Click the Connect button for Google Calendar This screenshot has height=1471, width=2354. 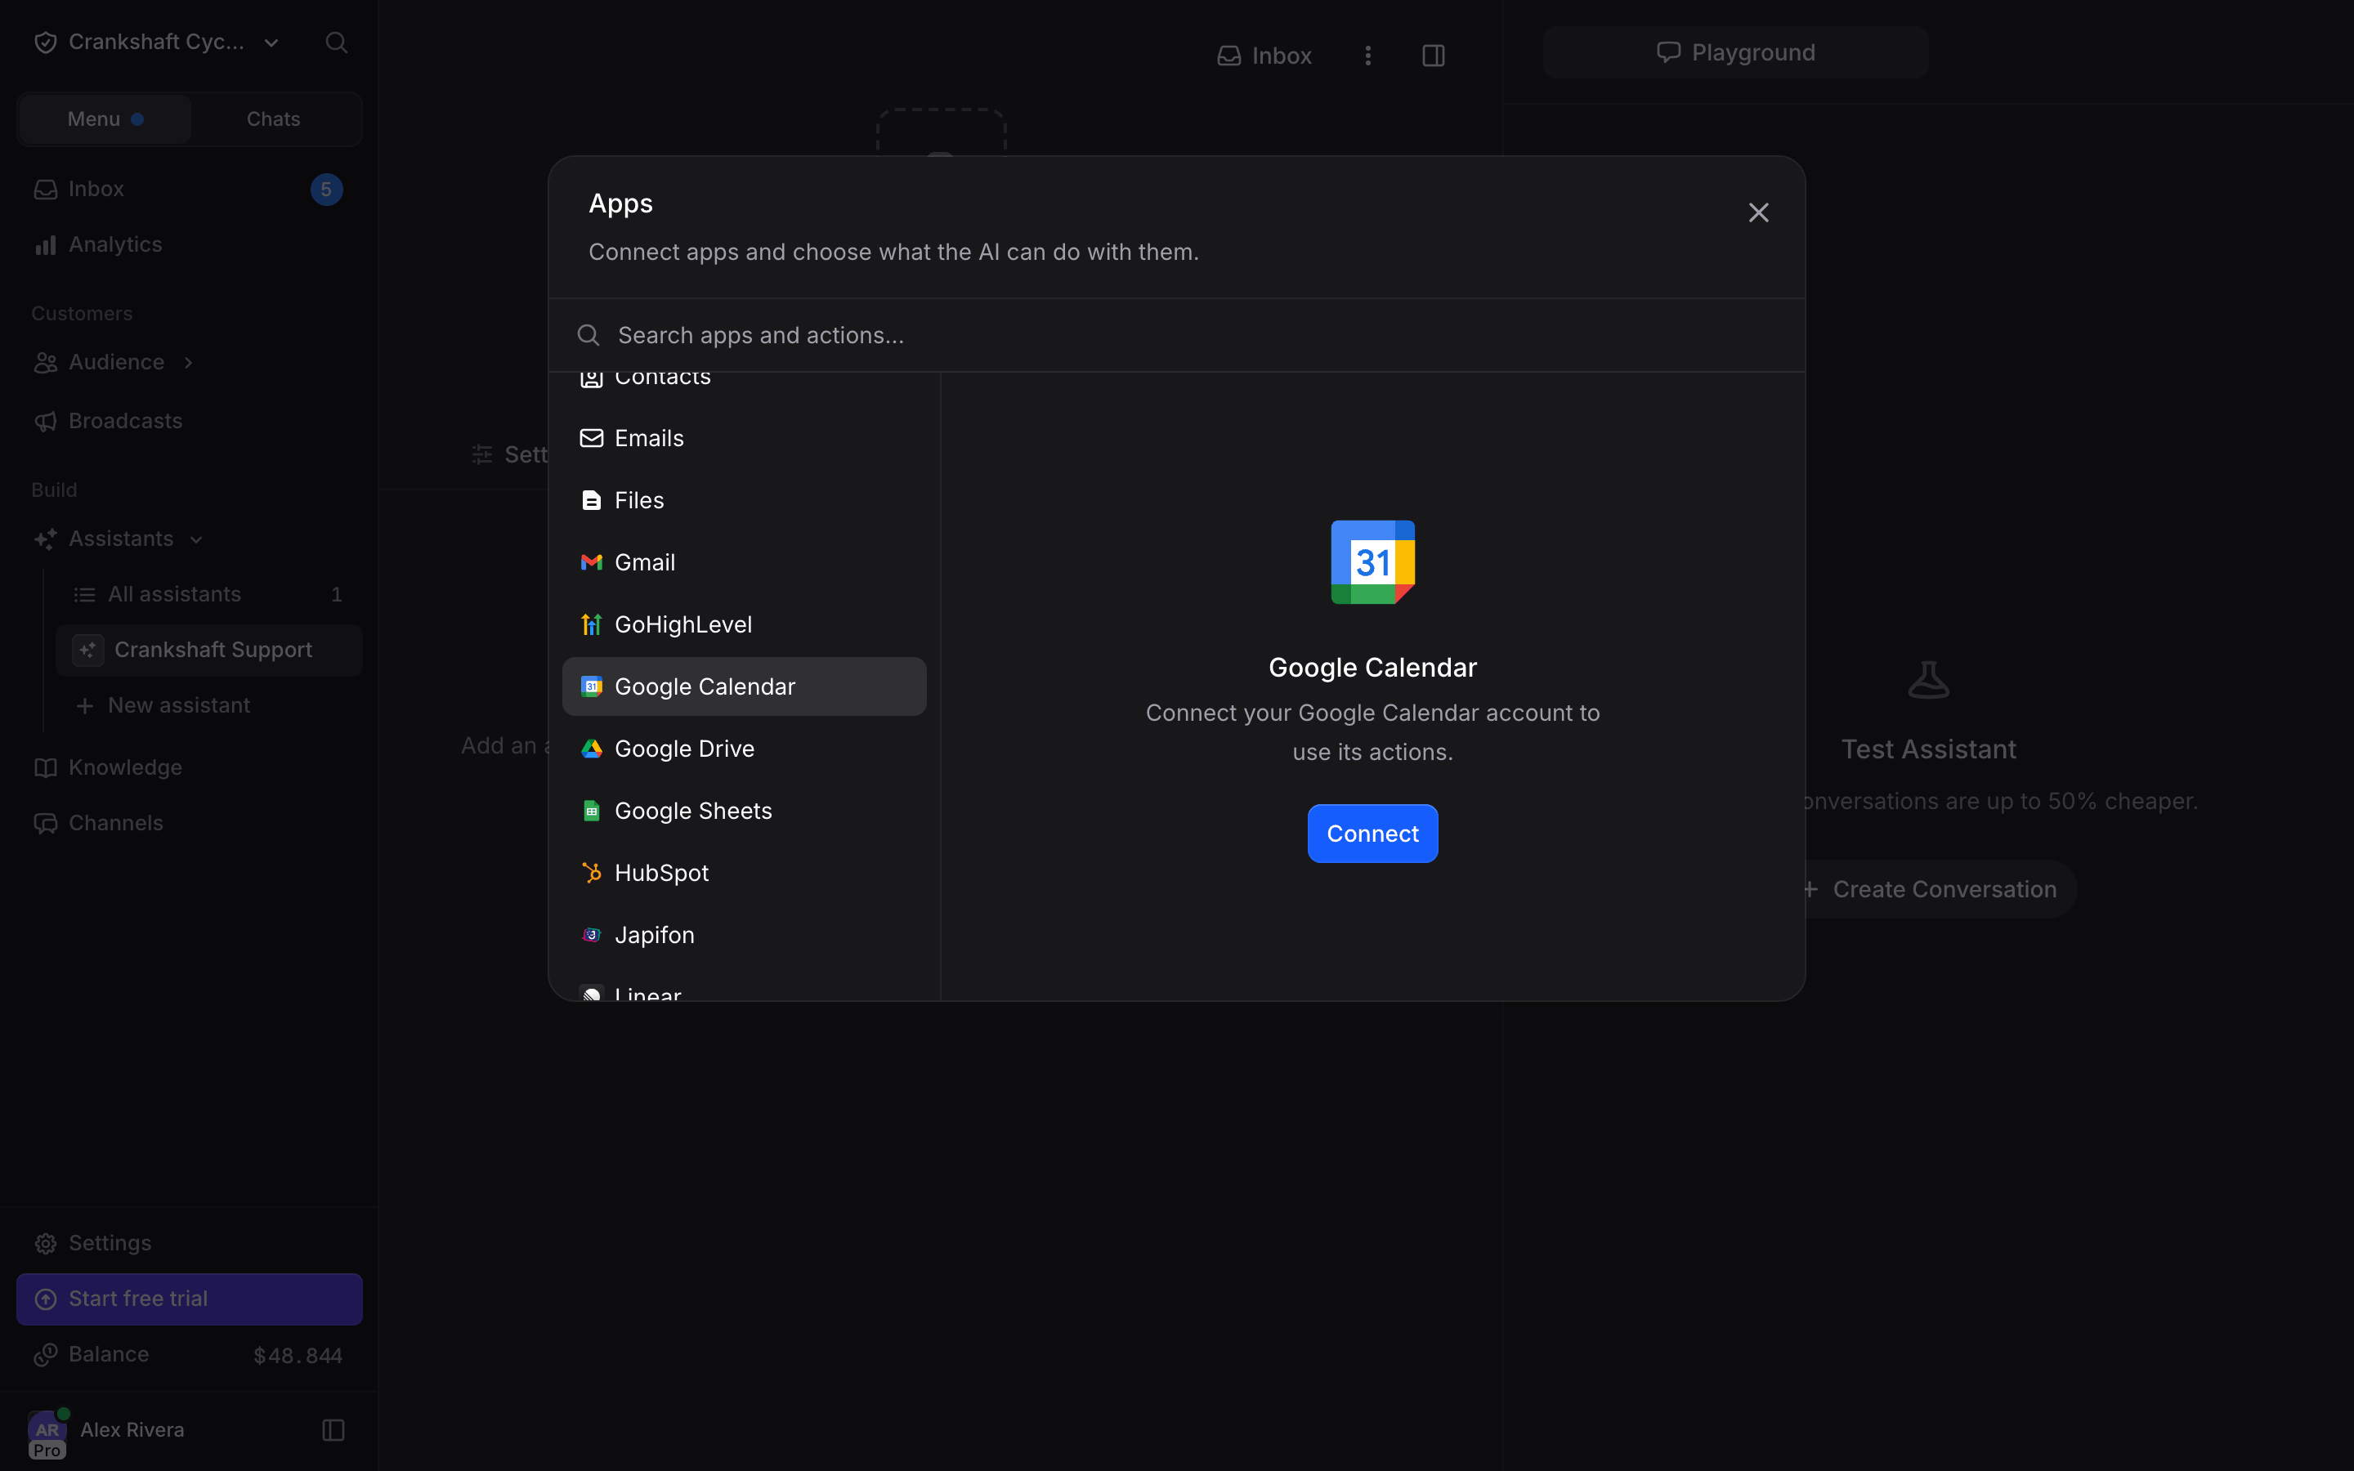[x=1372, y=834]
